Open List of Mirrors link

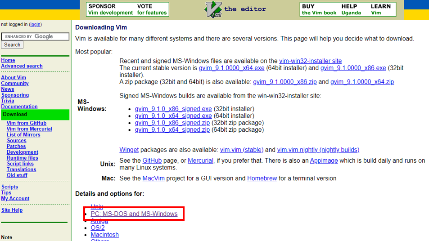(x=23, y=135)
